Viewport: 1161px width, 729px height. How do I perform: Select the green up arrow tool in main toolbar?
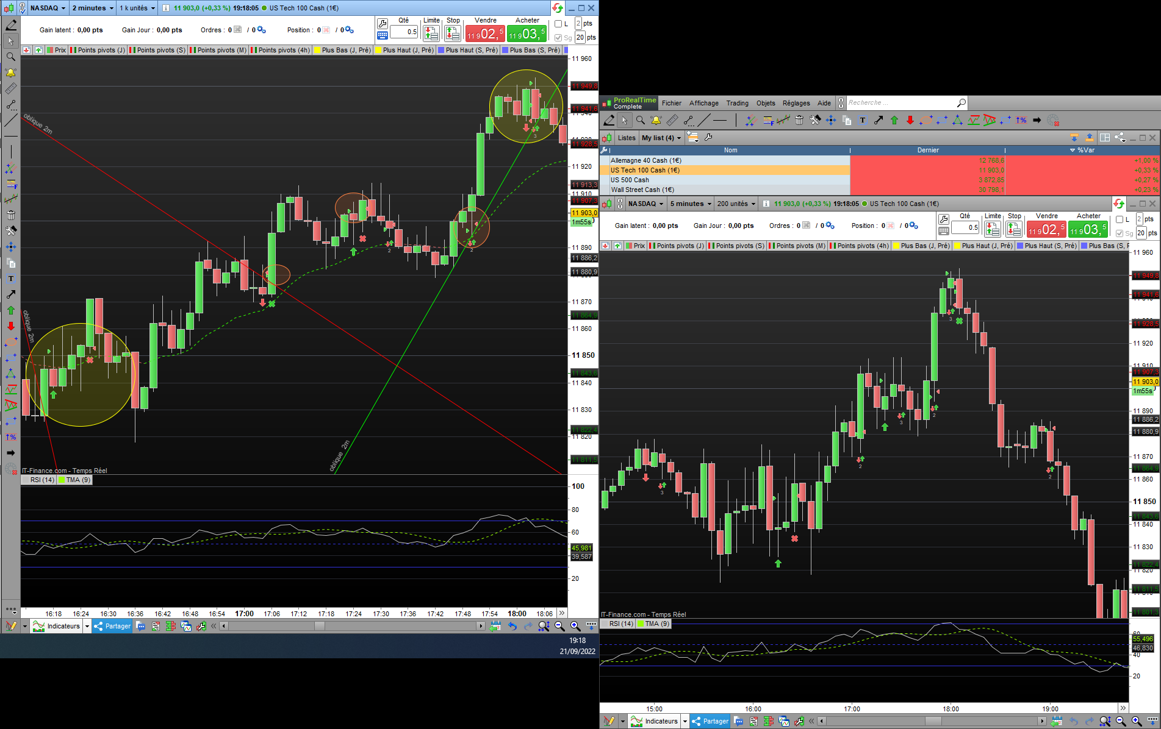(894, 120)
